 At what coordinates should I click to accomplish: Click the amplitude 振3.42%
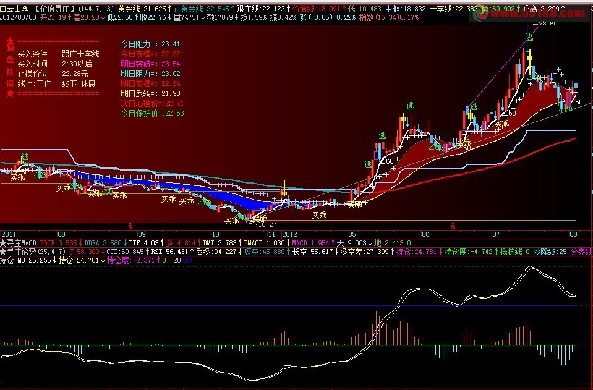(283, 17)
